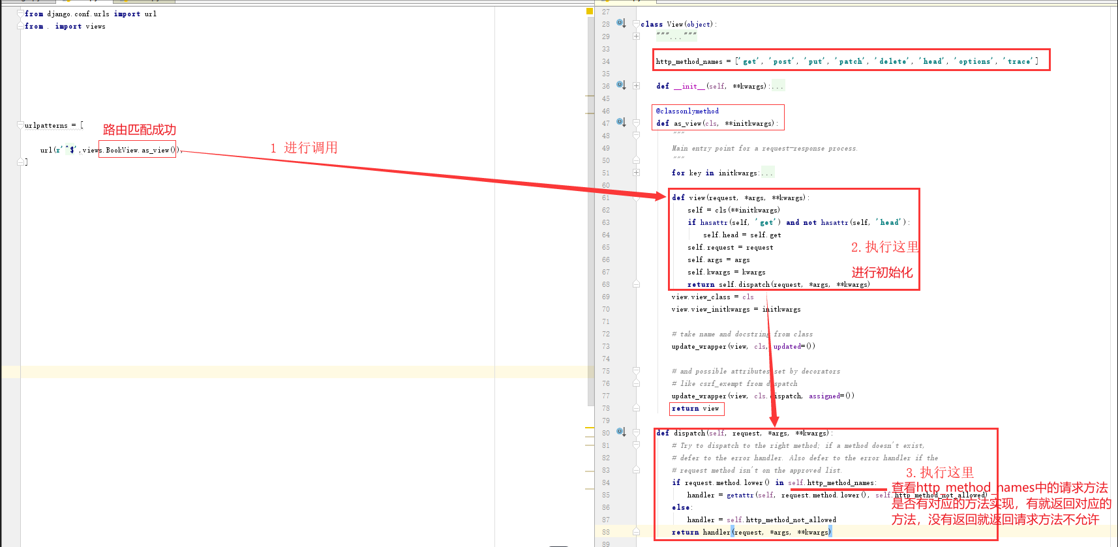Viewport: 1118px width, 547px height.
Task: Click 'self.dispatch' in the return line 68
Action: pos(744,284)
